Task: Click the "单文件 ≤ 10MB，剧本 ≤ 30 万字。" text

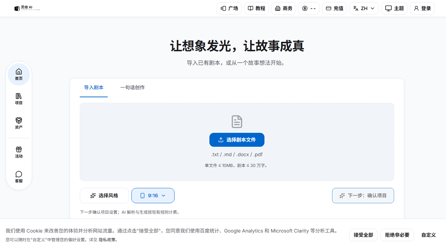Action: point(237,166)
